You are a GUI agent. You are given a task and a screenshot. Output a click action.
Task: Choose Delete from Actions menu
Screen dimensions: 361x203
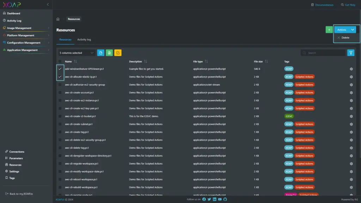(x=345, y=38)
